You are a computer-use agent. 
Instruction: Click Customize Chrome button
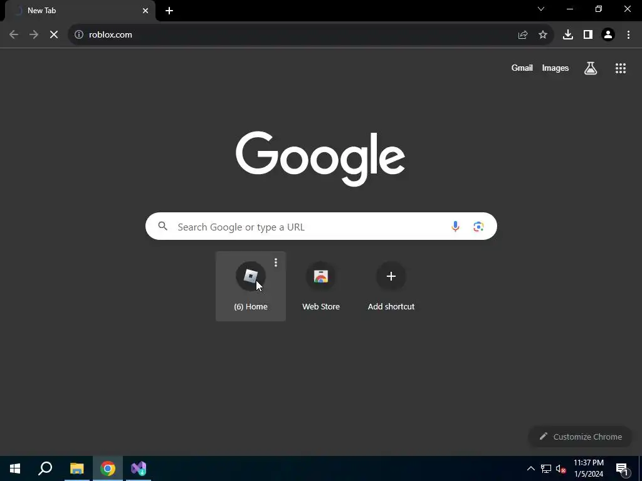coord(581,437)
